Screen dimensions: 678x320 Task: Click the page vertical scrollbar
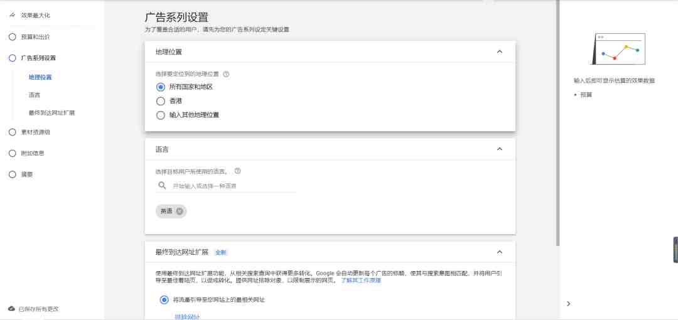[557, 123]
